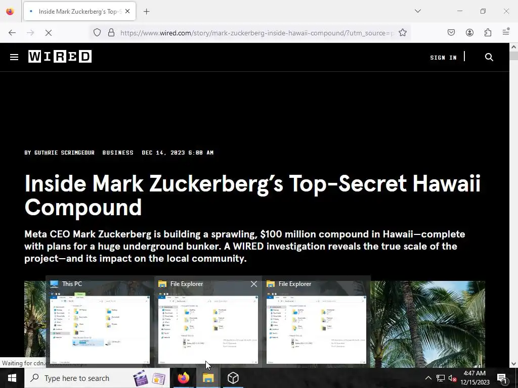Open the BUSINESS category link
The width and height of the screenshot is (518, 388).
pos(118,153)
